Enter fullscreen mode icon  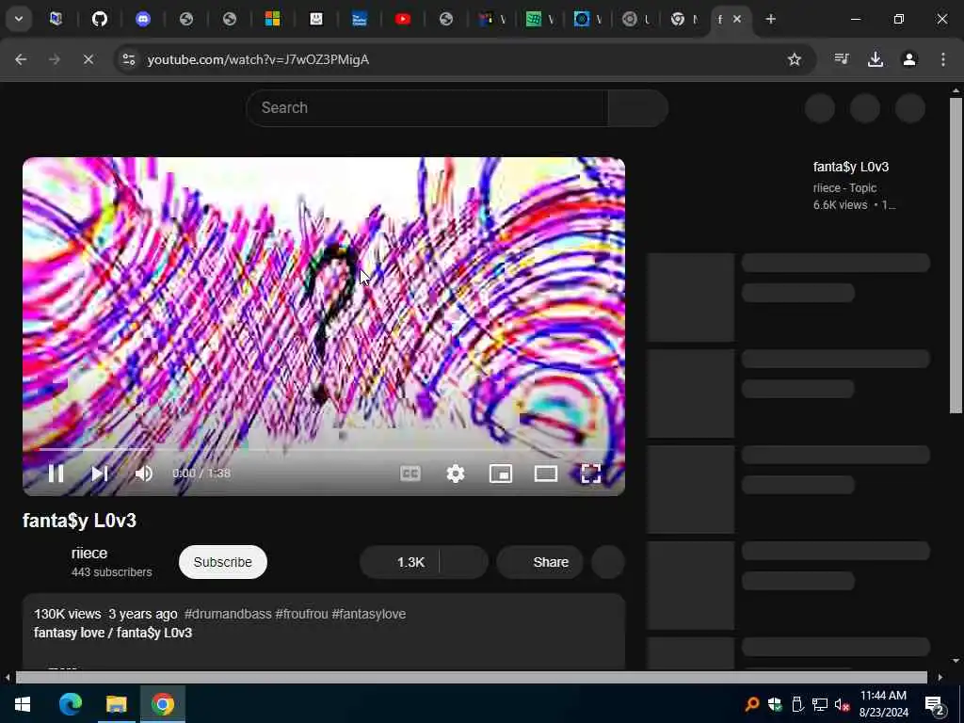tap(591, 474)
